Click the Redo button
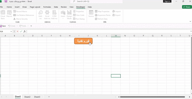The width and height of the screenshot is (192, 99). click(23, 26)
